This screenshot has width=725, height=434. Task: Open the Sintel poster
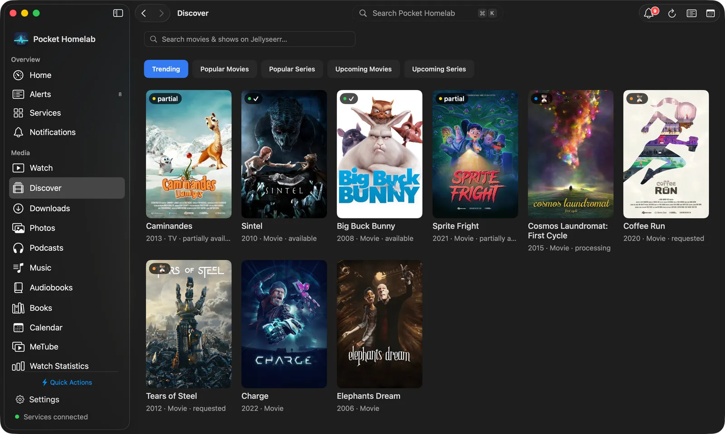tap(284, 154)
